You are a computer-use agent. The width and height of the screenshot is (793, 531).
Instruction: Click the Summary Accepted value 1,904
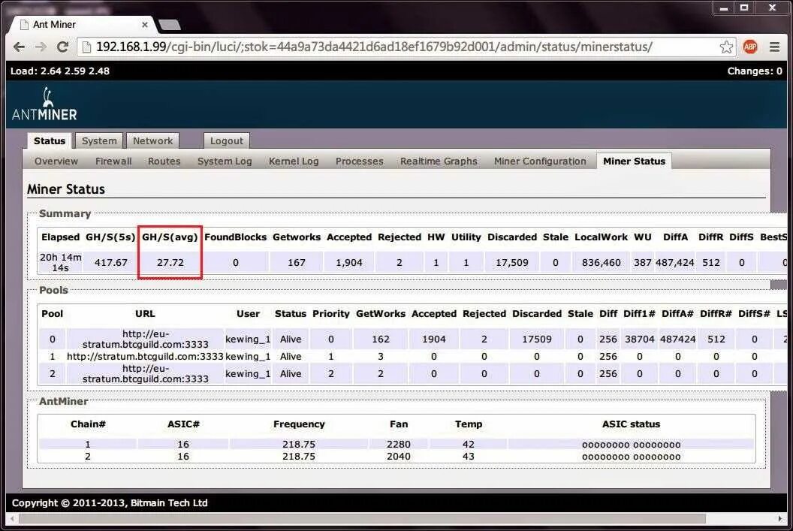[349, 262]
